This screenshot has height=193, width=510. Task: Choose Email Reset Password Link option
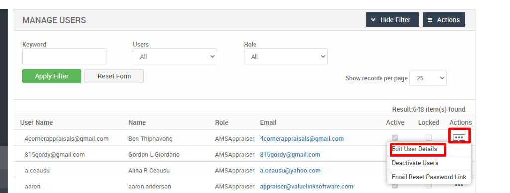(429, 177)
